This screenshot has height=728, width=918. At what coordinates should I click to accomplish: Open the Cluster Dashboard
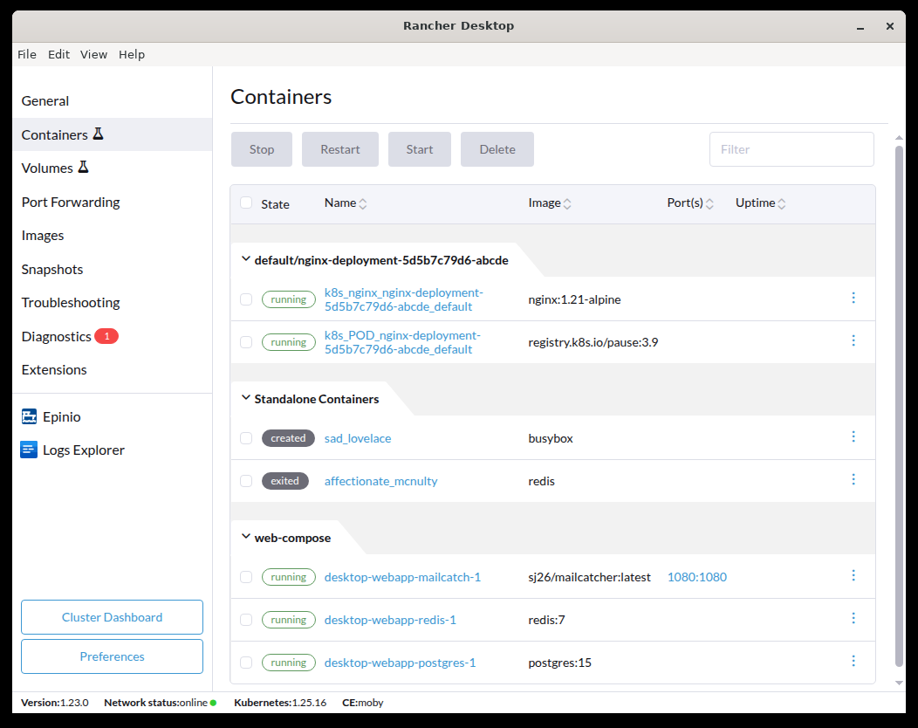112,617
